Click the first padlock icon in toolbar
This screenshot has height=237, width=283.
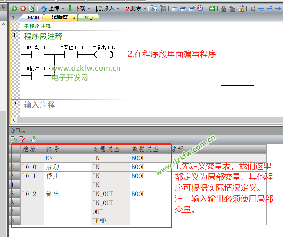pos(223,8)
